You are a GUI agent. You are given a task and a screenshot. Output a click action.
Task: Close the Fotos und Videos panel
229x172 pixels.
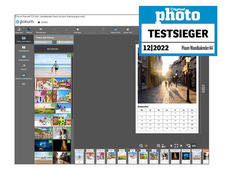coord(72,37)
